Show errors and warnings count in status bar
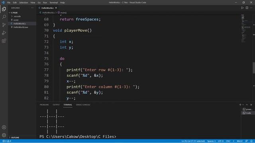Image resolution: width=255 pixels, height=143 pixels. pos(7,141)
